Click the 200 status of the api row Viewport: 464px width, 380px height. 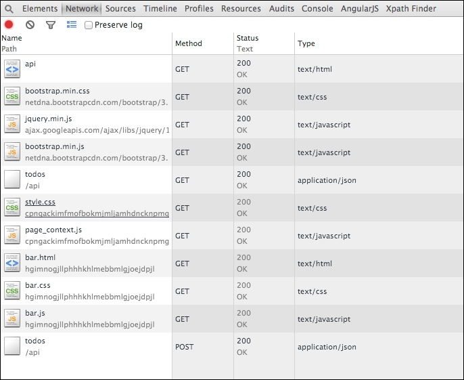coord(243,63)
